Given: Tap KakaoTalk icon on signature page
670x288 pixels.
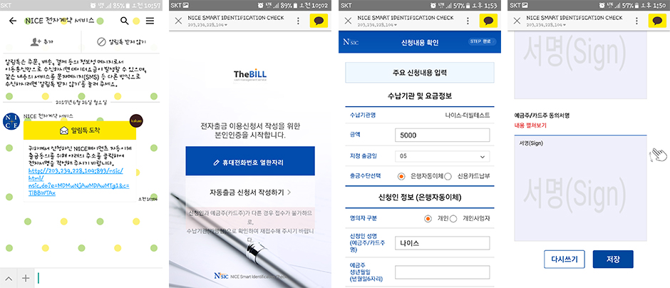Looking at the screenshot, I should pos(657,21).
